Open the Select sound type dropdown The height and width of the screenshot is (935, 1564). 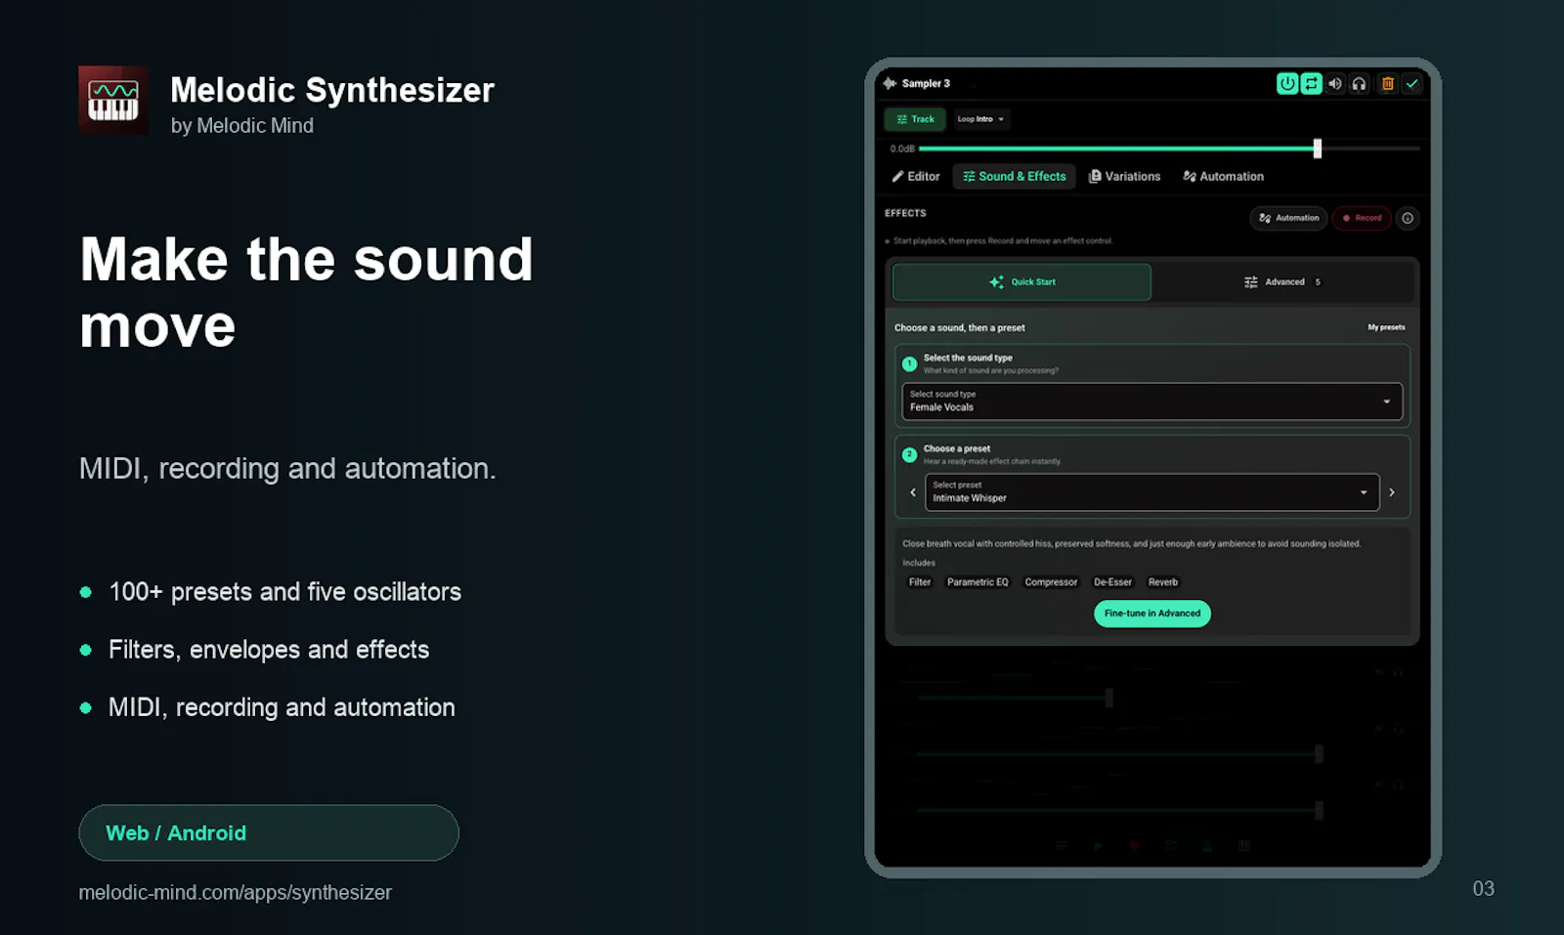click(x=1151, y=402)
